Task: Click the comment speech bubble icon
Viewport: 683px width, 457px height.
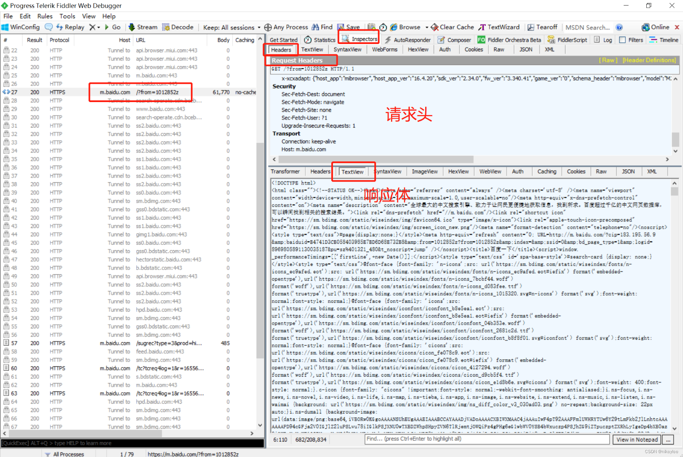Action: tap(49, 27)
